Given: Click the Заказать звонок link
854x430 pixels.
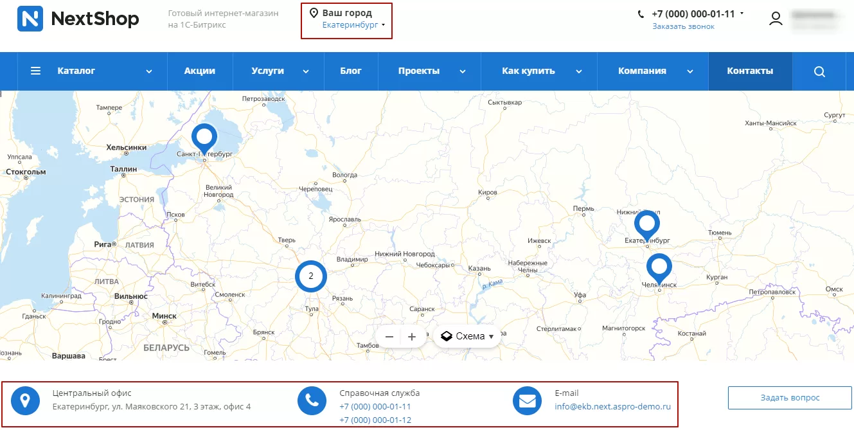Looking at the screenshot, I should click(x=683, y=26).
